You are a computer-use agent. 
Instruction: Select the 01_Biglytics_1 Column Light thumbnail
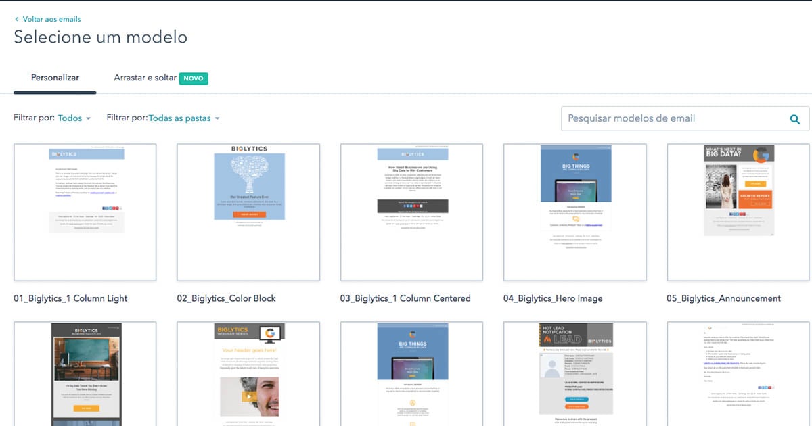click(x=85, y=212)
